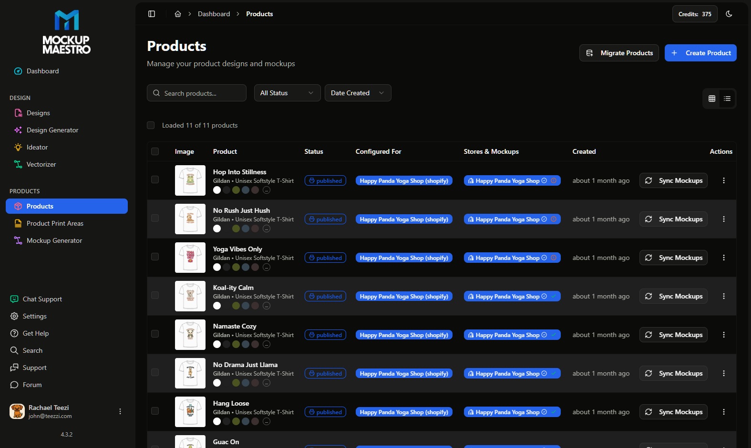Check the Yoga Vibes Only row checkbox

(x=155, y=257)
